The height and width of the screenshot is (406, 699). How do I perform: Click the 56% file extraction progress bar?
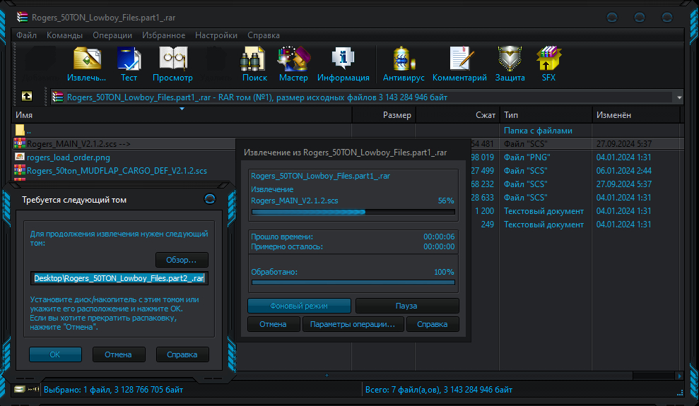353,212
